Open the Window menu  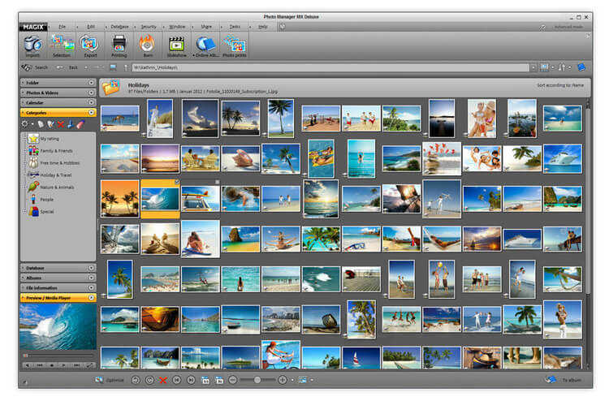tap(177, 27)
